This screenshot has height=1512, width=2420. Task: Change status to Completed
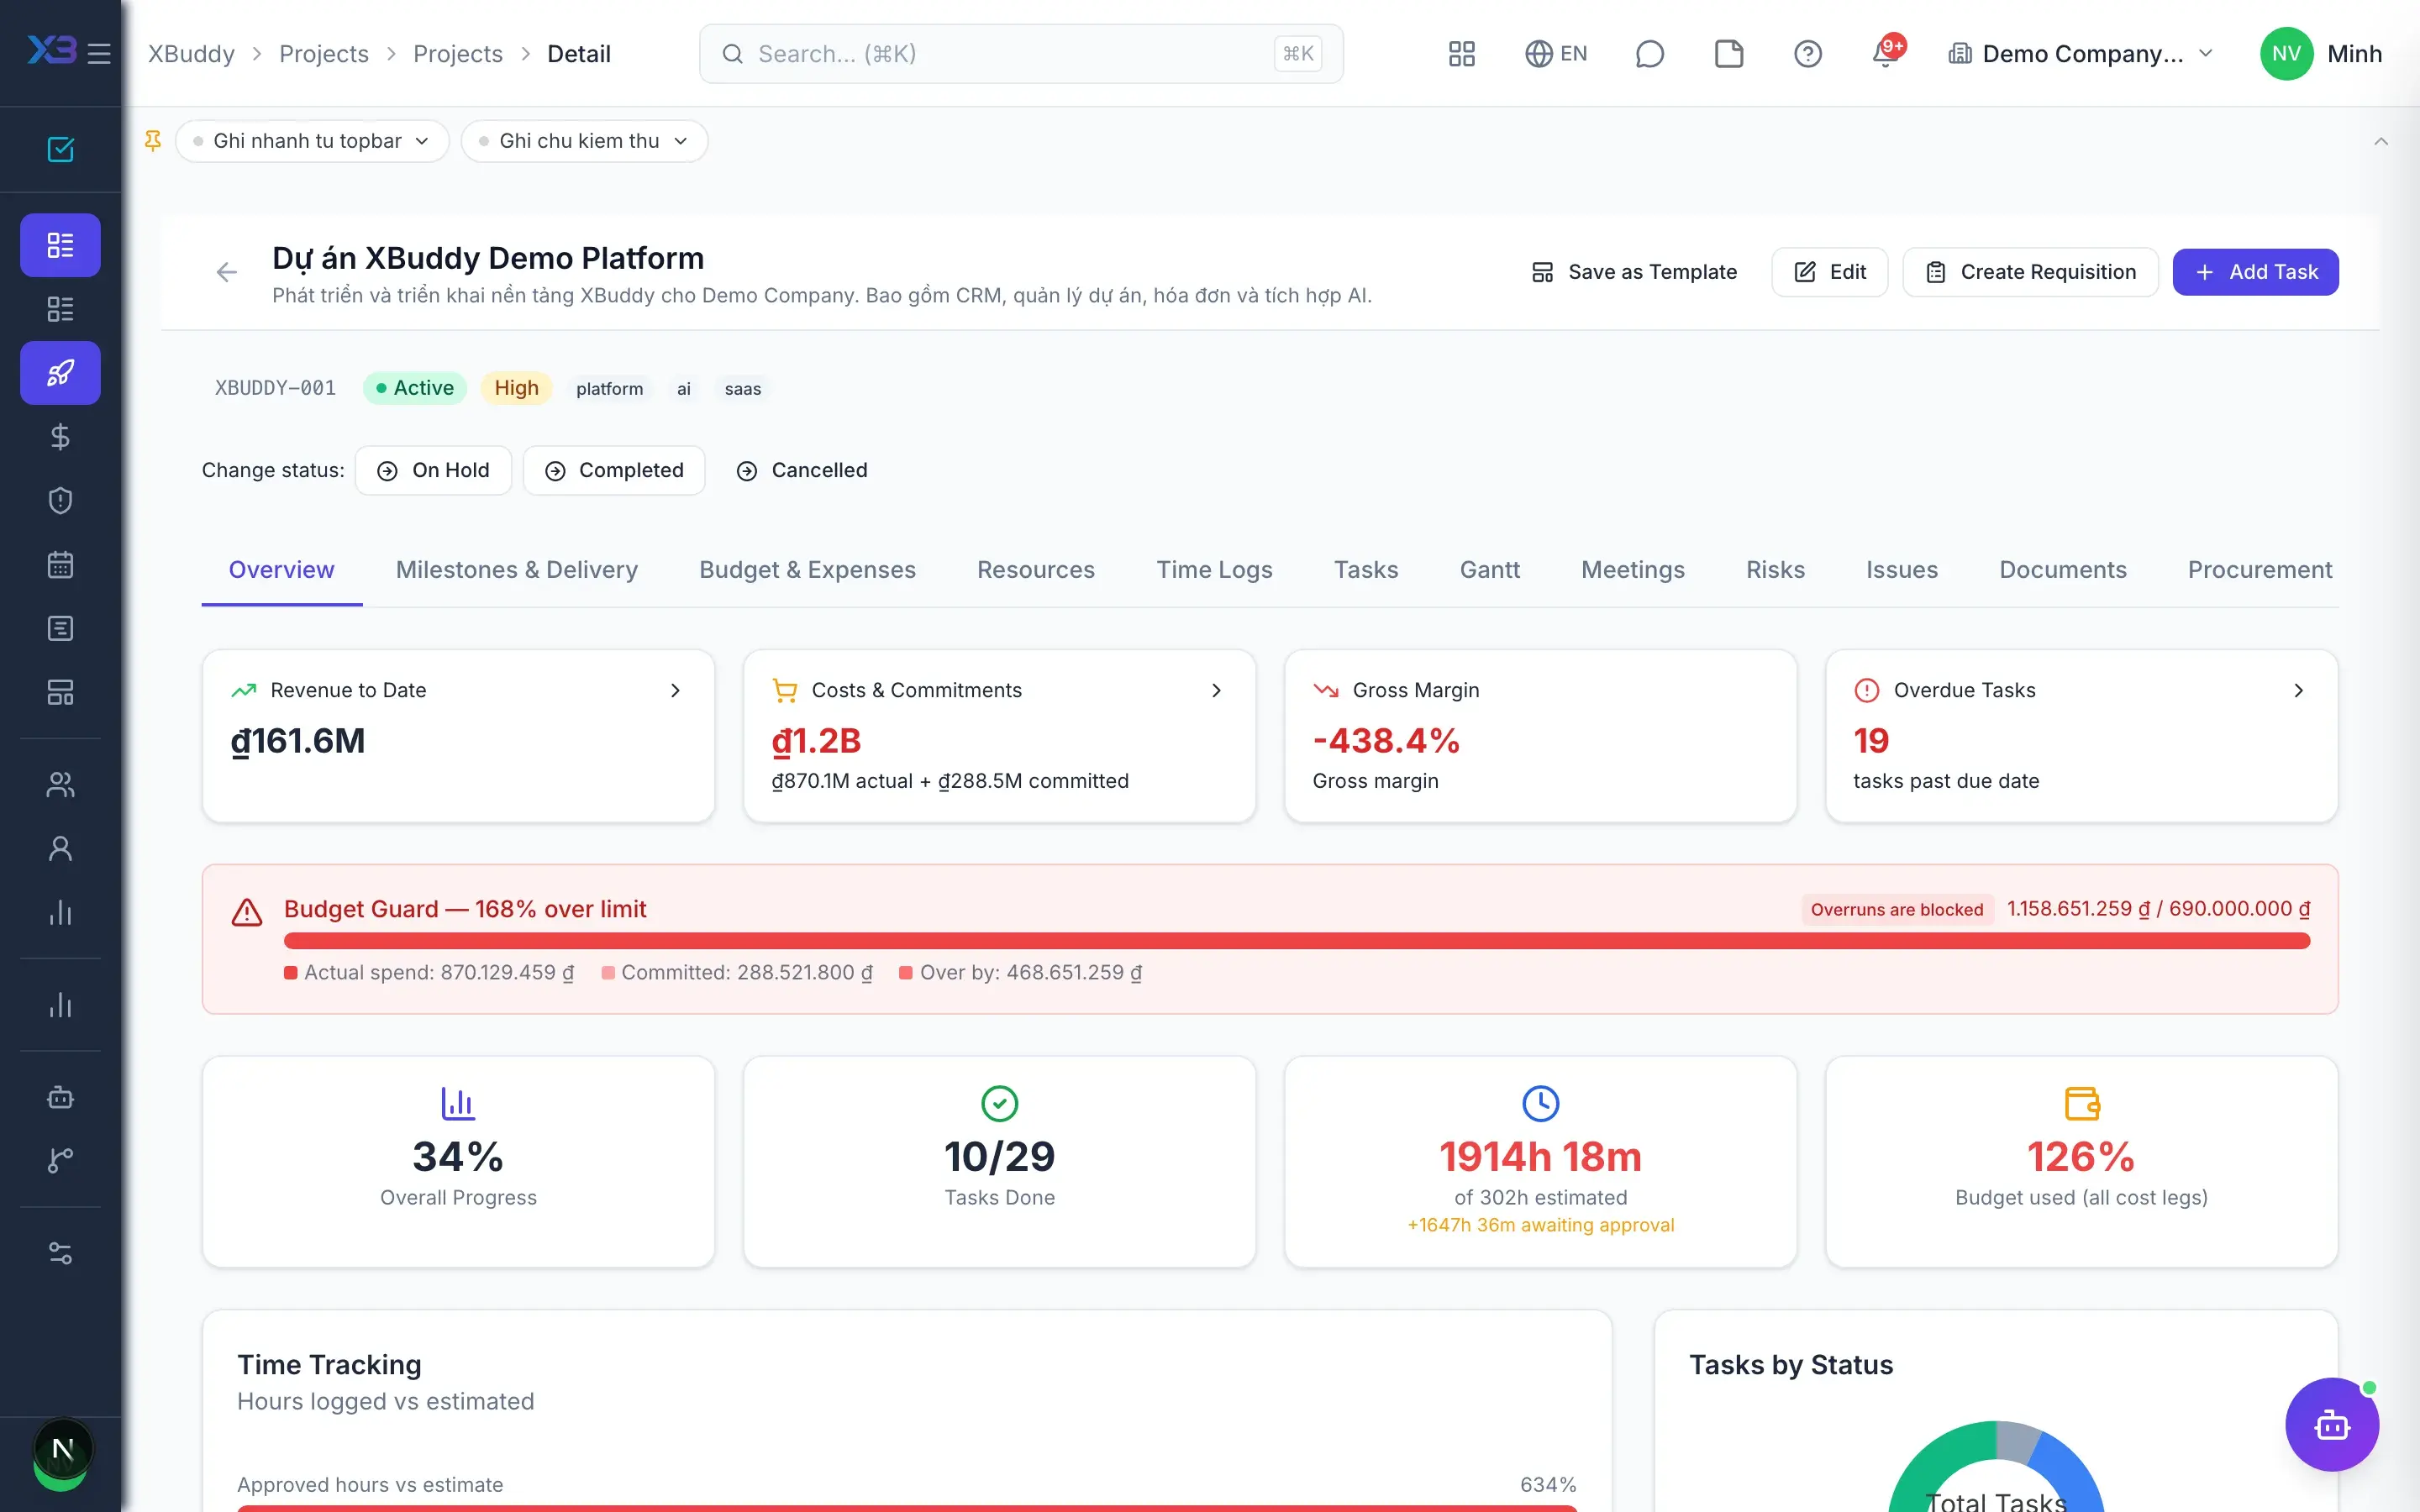614,470
